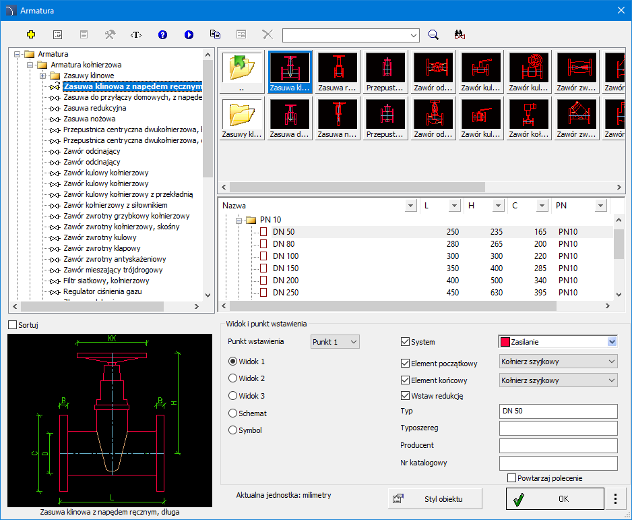Click the blue question mark help icon
The image size is (632, 520).
pyautogui.click(x=162, y=34)
